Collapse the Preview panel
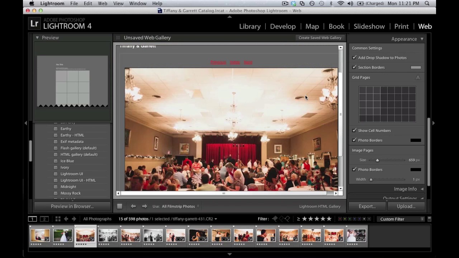459x258 pixels. coord(37,38)
